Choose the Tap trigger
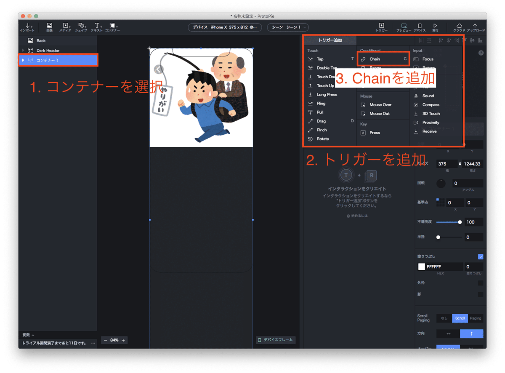This screenshot has width=505, height=373. click(x=320, y=59)
